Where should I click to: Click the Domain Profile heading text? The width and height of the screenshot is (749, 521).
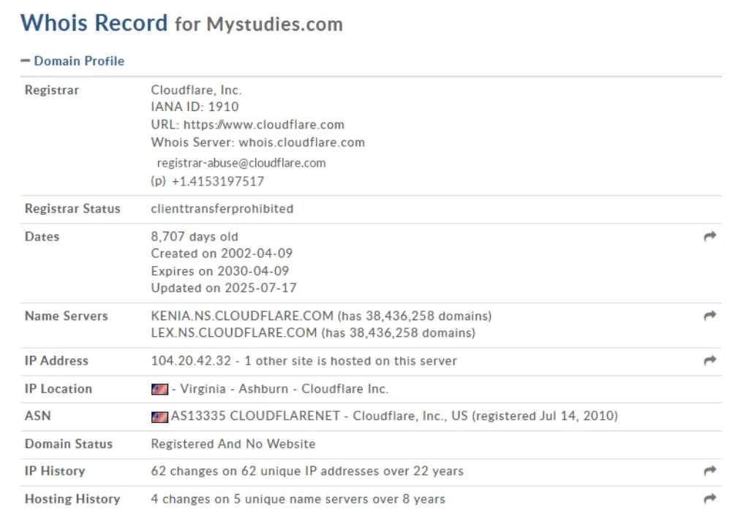79,61
